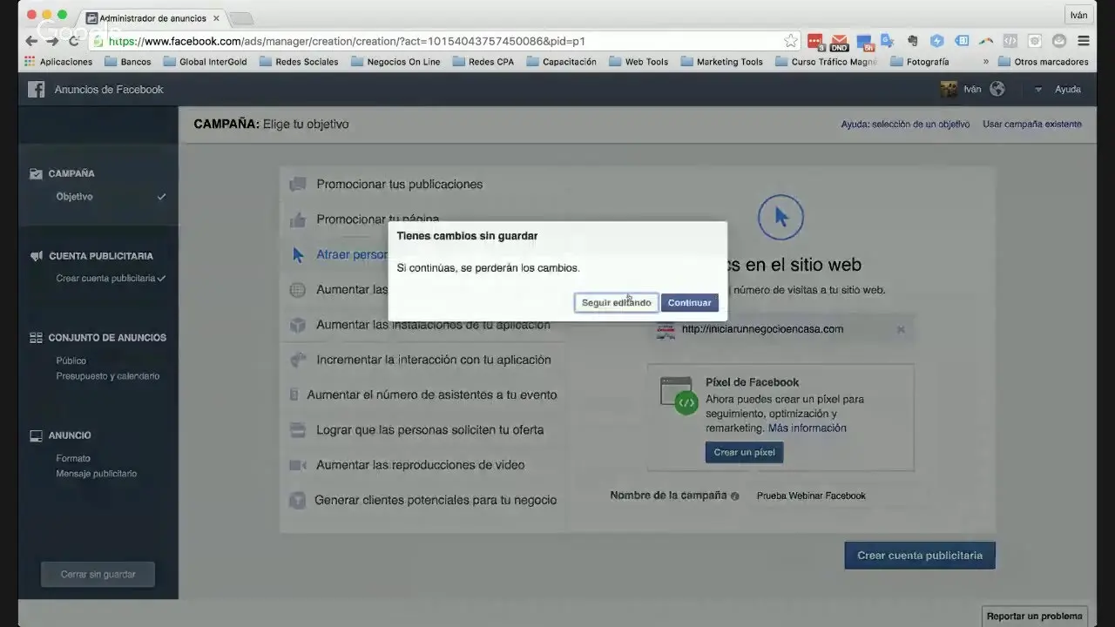Click the Cerrar sin guardar button
This screenshot has width=1115, height=627.
click(98, 575)
